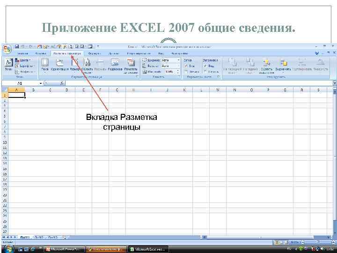Open Page Setup dialog launcher
This screenshot has height=253, width=337.
tap(137, 77)
